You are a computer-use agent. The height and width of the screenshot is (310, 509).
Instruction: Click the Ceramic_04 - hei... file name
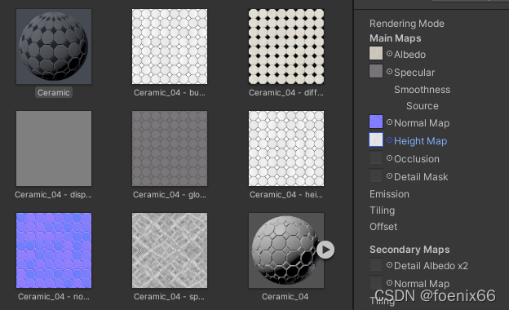(286, 194)
